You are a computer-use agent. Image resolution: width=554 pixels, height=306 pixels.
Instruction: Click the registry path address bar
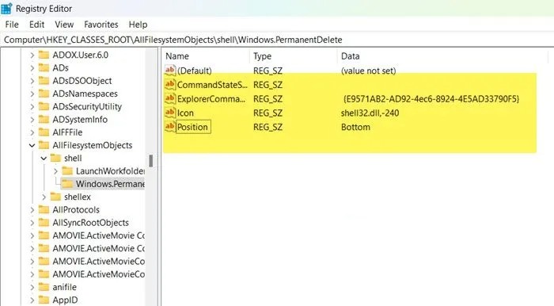[x=277, y=40]
